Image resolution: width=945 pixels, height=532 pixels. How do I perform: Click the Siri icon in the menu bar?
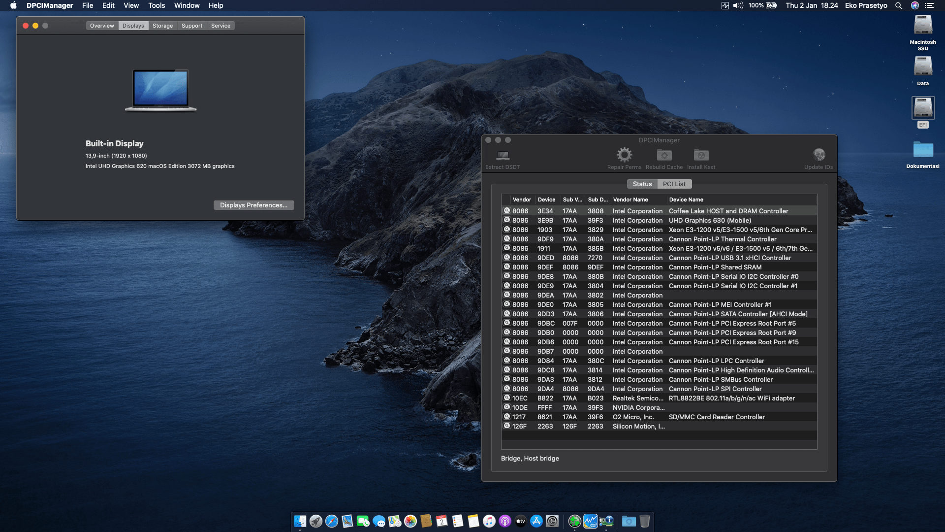click(x=915, y=5)
